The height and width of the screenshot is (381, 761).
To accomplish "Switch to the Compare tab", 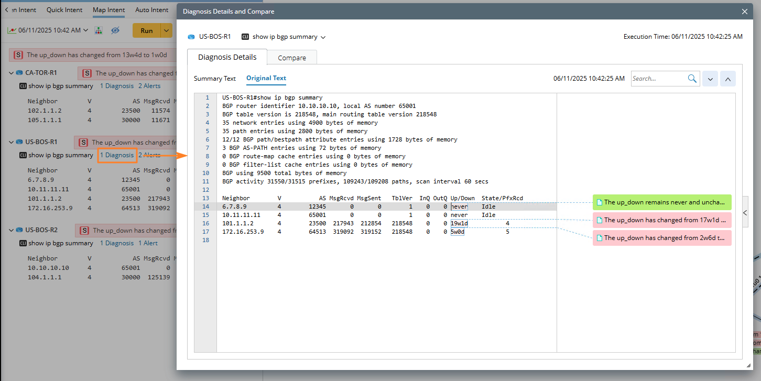I will tap(292, 58).
